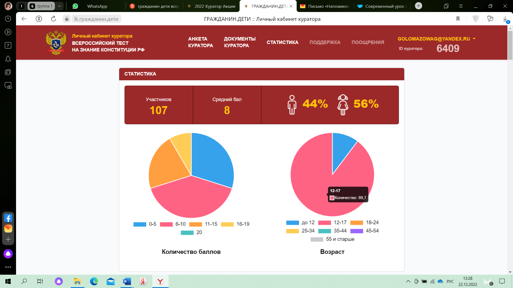Switch to the WhatsApp tab
This screenshot has height=288, width=513.
[x=97, y=6]
